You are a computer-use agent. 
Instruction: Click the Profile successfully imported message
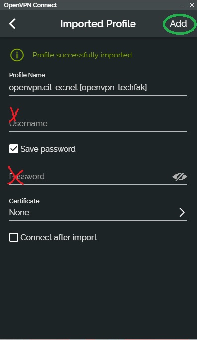click(82, 55)
